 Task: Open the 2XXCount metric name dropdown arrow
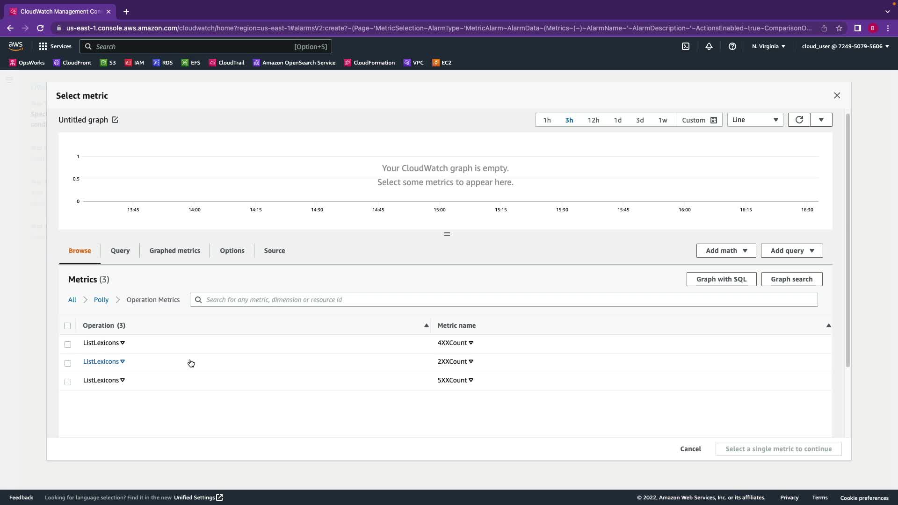tap(471, 361)
